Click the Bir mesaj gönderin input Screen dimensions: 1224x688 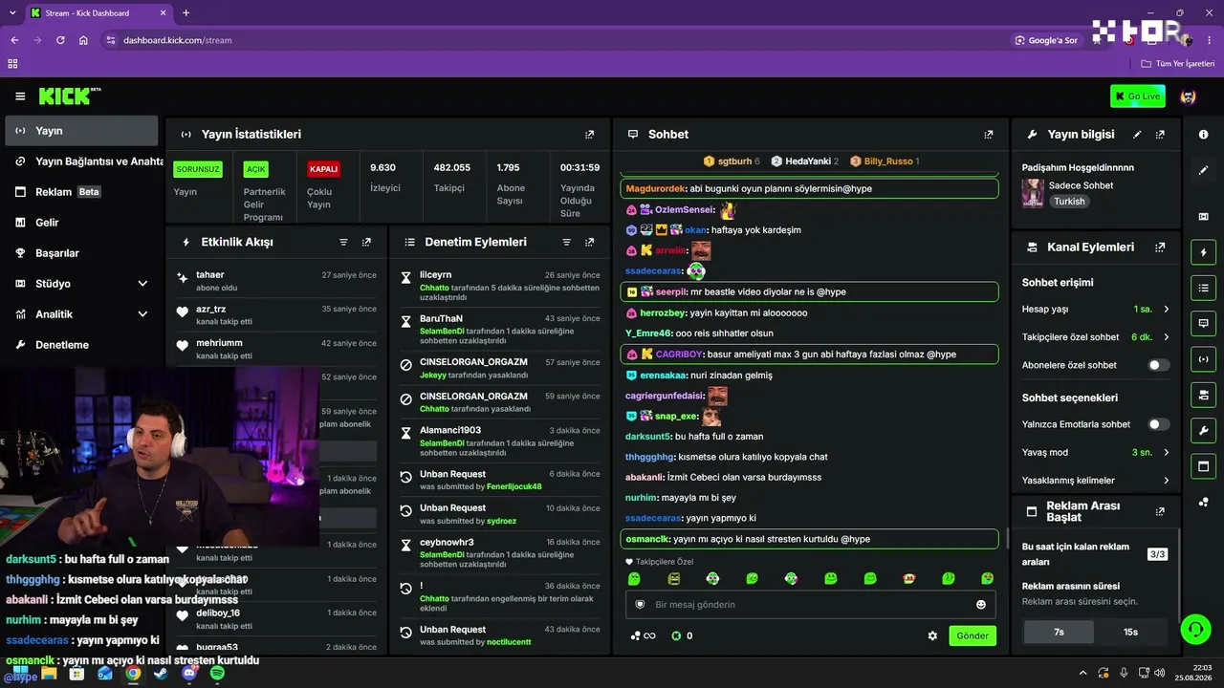point(810,605)
